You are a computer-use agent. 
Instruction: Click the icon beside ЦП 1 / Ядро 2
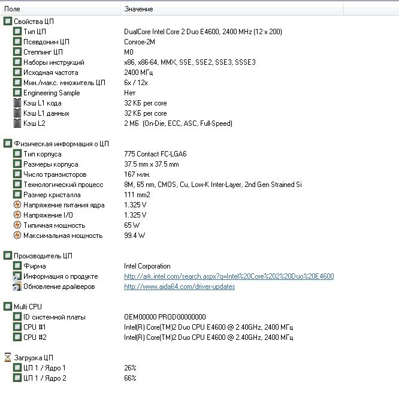(17, 378)
